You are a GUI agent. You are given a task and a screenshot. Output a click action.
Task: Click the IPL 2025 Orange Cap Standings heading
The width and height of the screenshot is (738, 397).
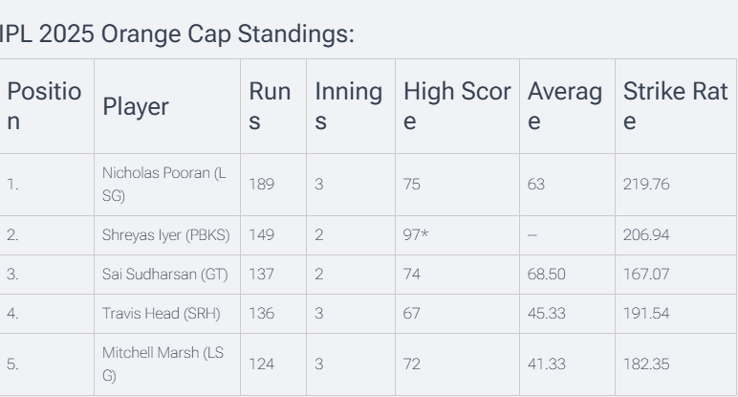pos(178,34)
